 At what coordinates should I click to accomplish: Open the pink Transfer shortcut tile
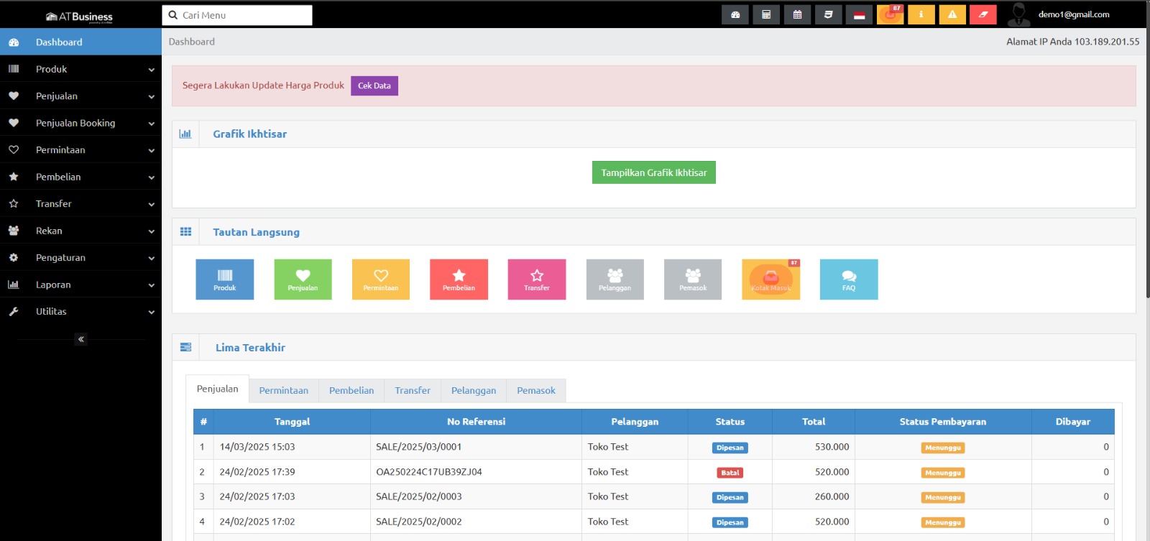pos(537,279)
